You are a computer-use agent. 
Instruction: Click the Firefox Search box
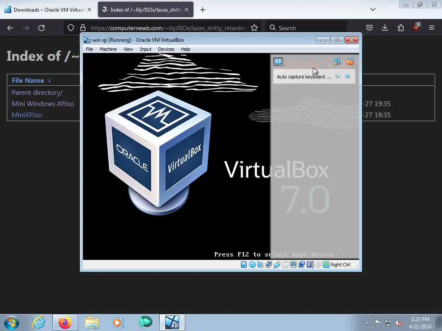(306, 28)
